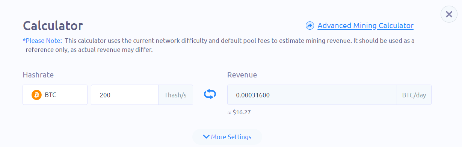The image size is (462, 147).
Task: Click the ≈ $16.27 estimated value text
Action: [x=239, y=112]
